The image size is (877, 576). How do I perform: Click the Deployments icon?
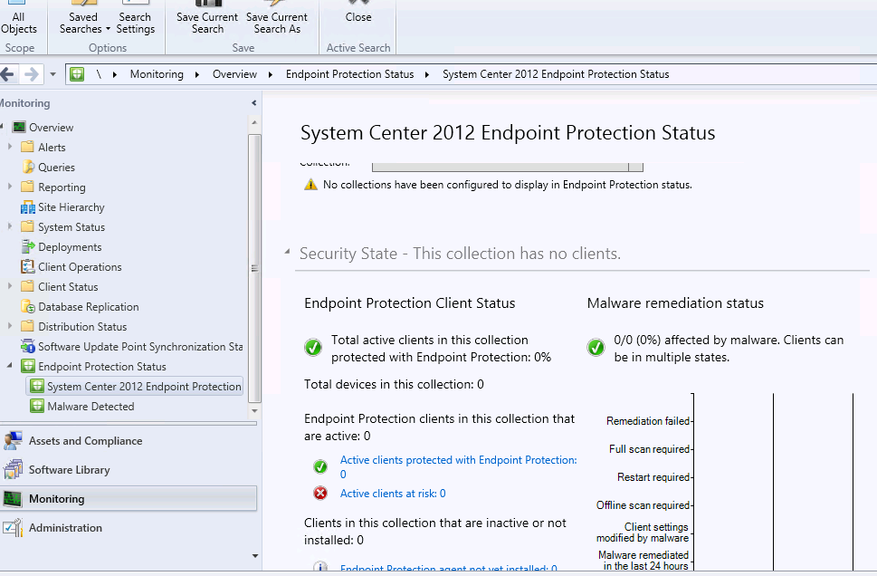pyautogui.click(x=27, y=247)
